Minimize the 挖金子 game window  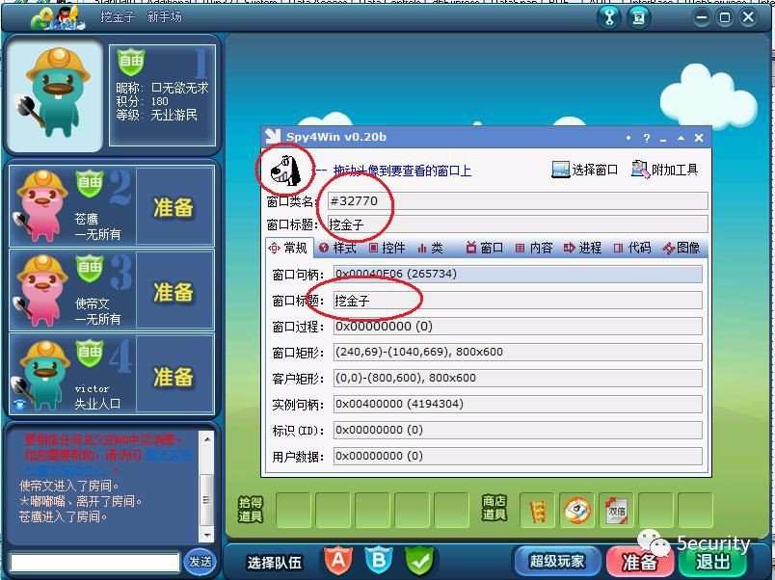pos(701,17)
